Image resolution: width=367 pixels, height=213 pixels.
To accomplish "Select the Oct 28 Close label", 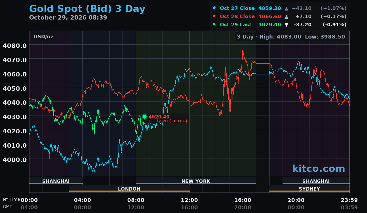I will point(237,16).
